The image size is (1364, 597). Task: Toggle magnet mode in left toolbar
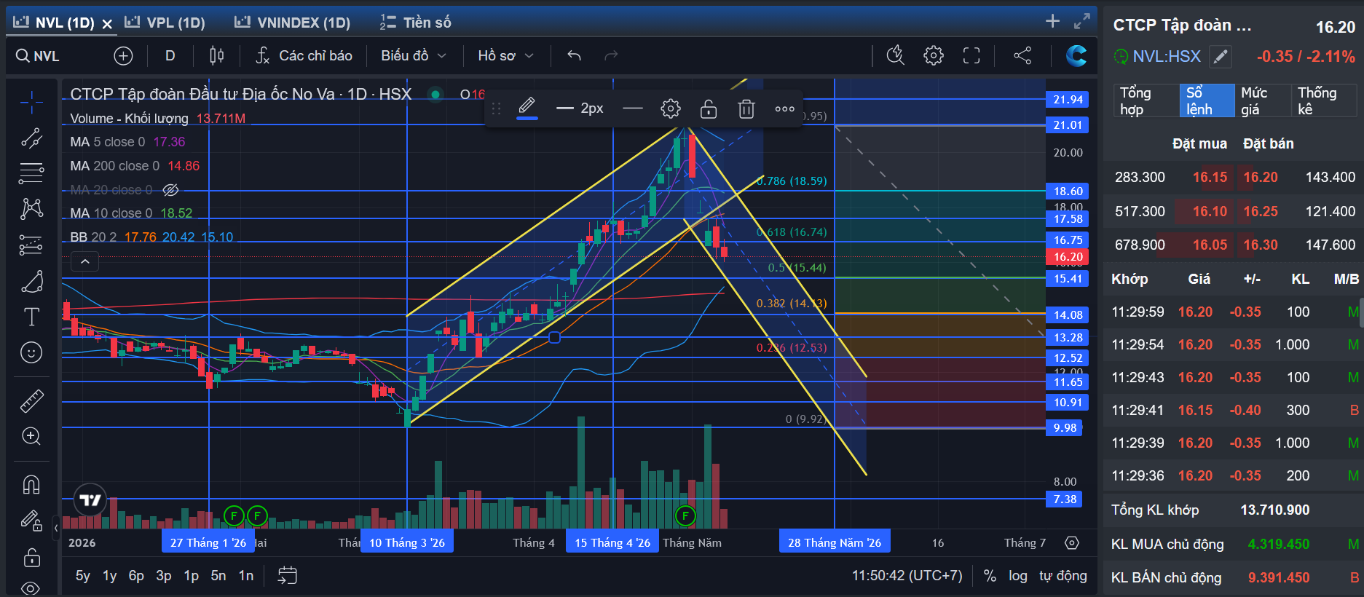pos(31,484)
